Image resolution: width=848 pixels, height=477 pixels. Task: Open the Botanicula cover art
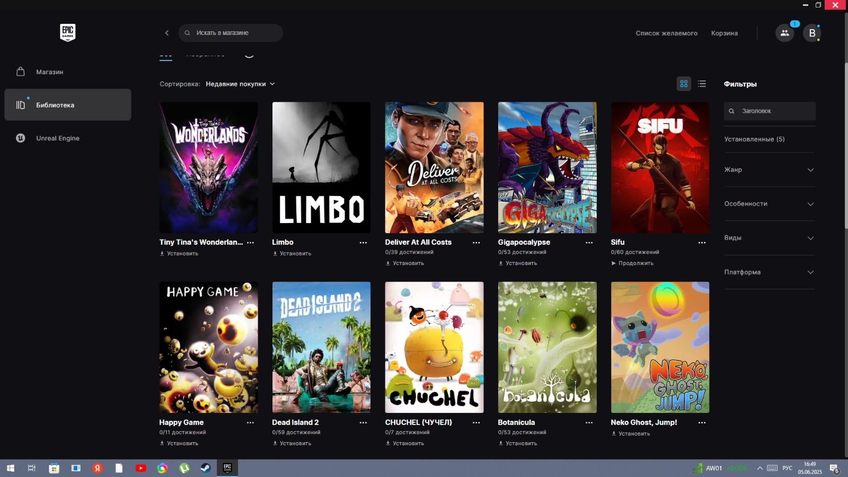[547, 347]
